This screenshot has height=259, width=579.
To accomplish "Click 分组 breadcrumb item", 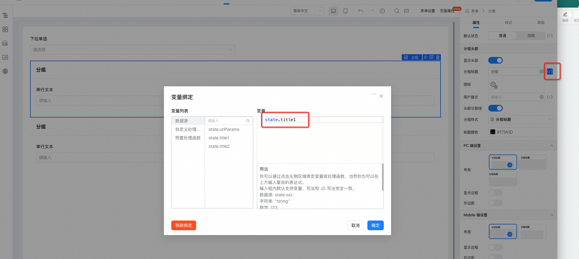I will pos(492,11).
